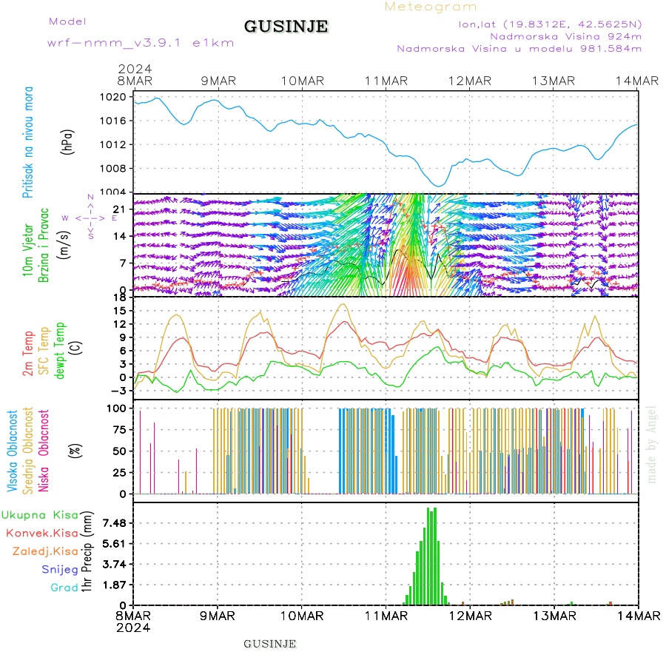Select the '25' cloud cover tick
This screenshot has width=666, height=666.
[120, 472]
